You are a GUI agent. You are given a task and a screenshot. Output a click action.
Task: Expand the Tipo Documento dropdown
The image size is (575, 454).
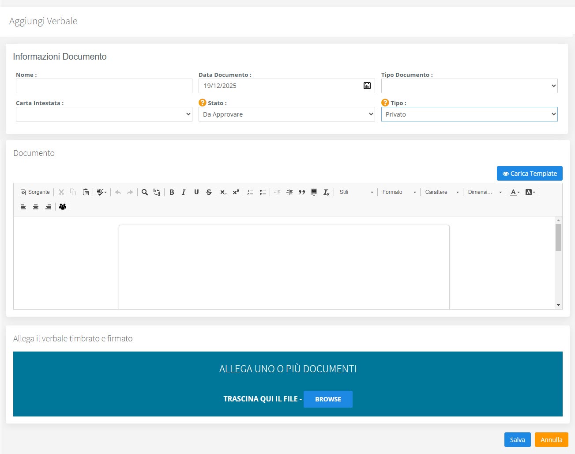pos(469,86)
